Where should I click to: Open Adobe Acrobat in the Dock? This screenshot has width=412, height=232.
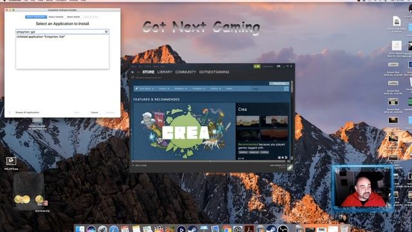pyautogui.click(x=249, y=229)
